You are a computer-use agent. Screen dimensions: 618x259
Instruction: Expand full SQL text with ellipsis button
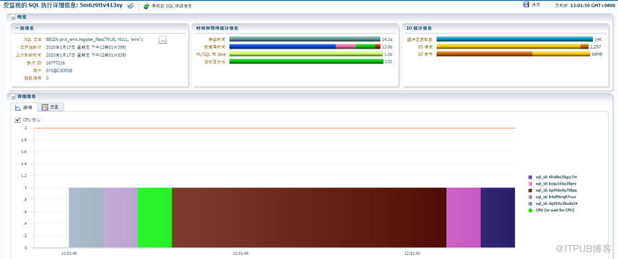[x=163, y=40]
